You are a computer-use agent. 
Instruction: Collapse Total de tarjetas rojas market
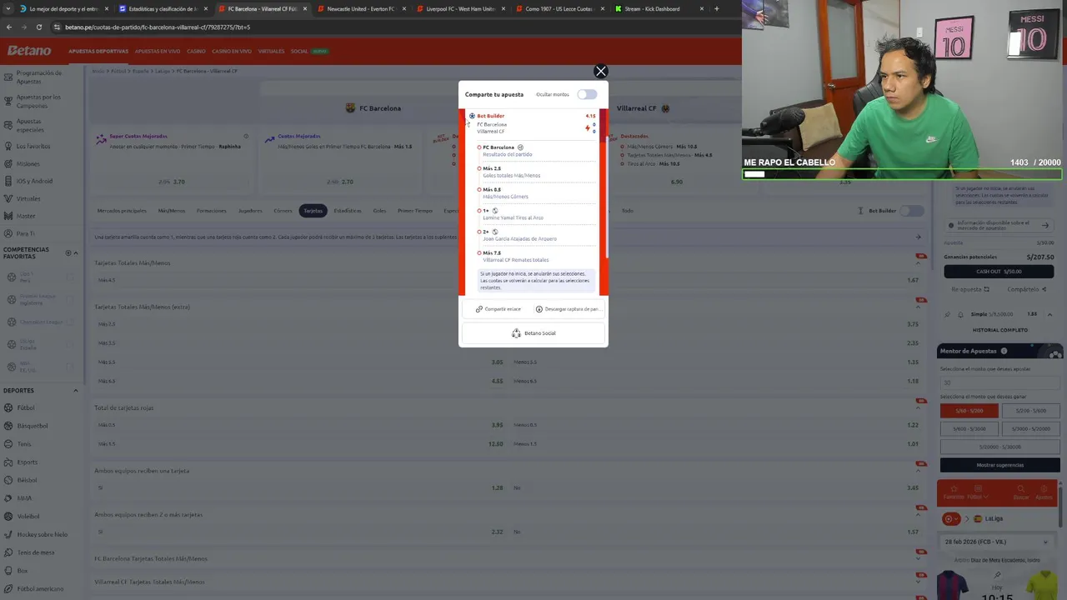(x=919, y=408)
